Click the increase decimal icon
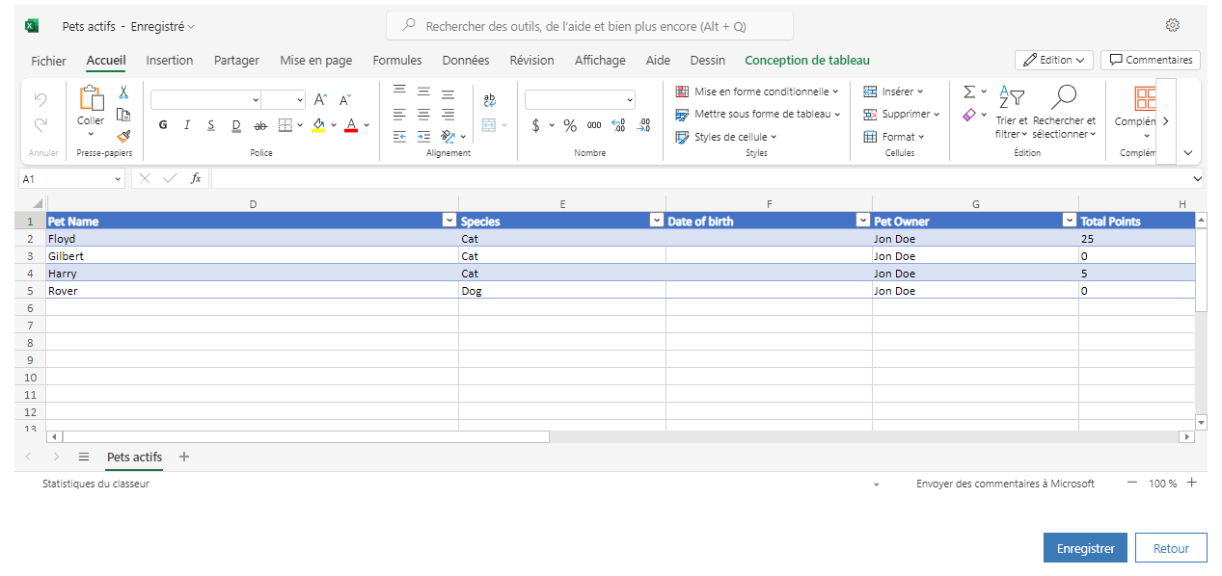This screenshot has width=1222, height=576. (x=618, y=125)
